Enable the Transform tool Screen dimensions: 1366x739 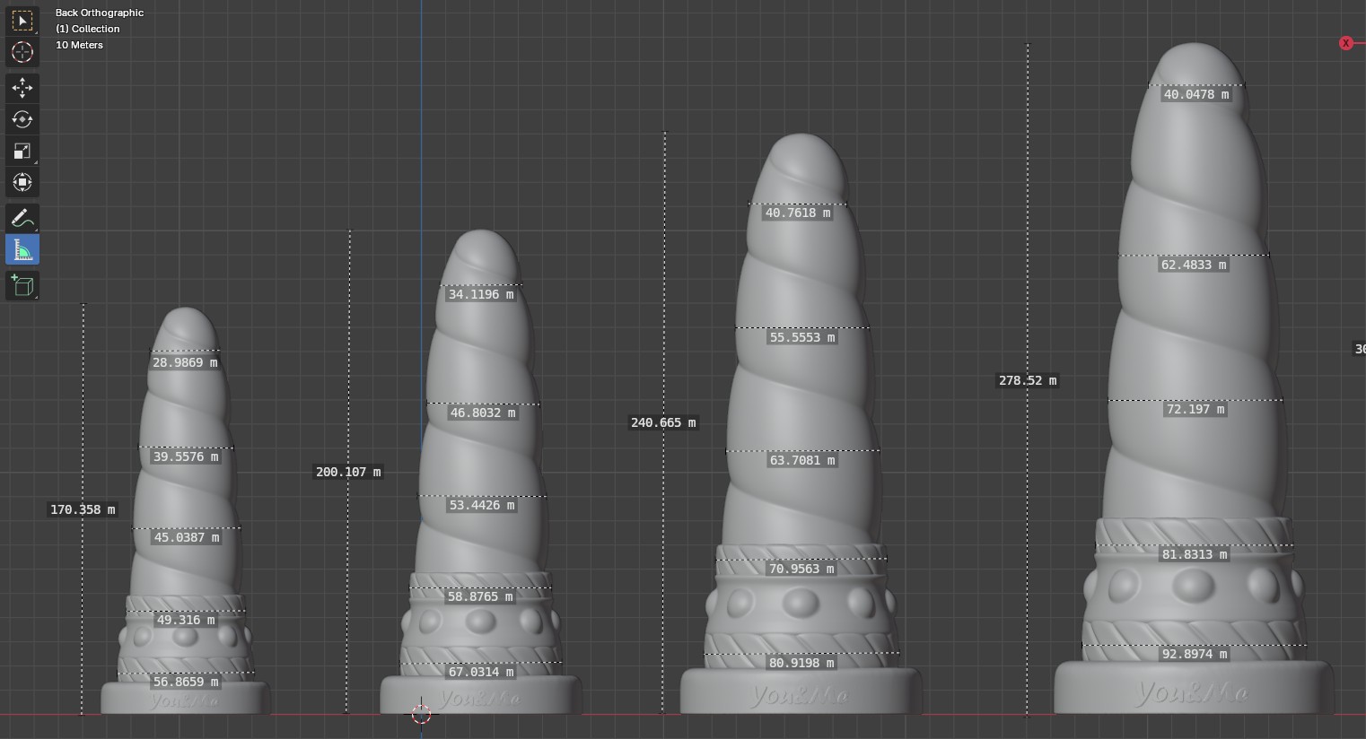coord(22,182)
